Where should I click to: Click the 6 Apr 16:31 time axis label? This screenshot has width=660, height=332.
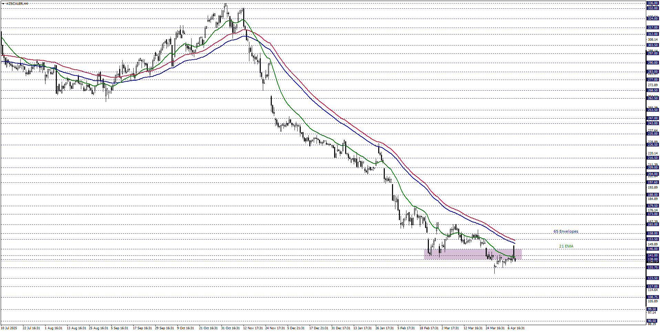[516, 328]
